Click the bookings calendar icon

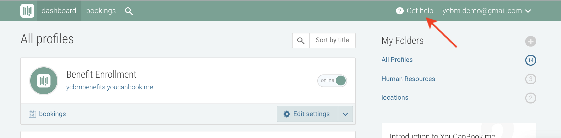click(x=32, y=114)
